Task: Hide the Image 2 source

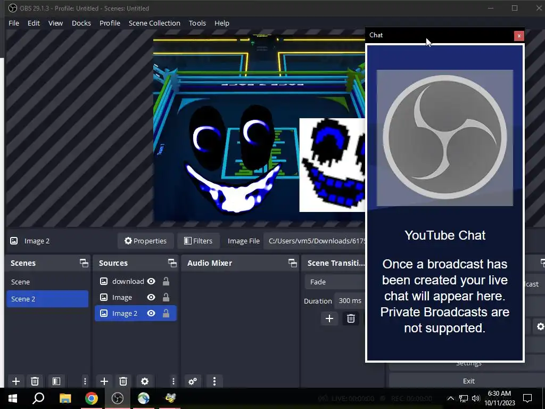Action: (151, 313)
